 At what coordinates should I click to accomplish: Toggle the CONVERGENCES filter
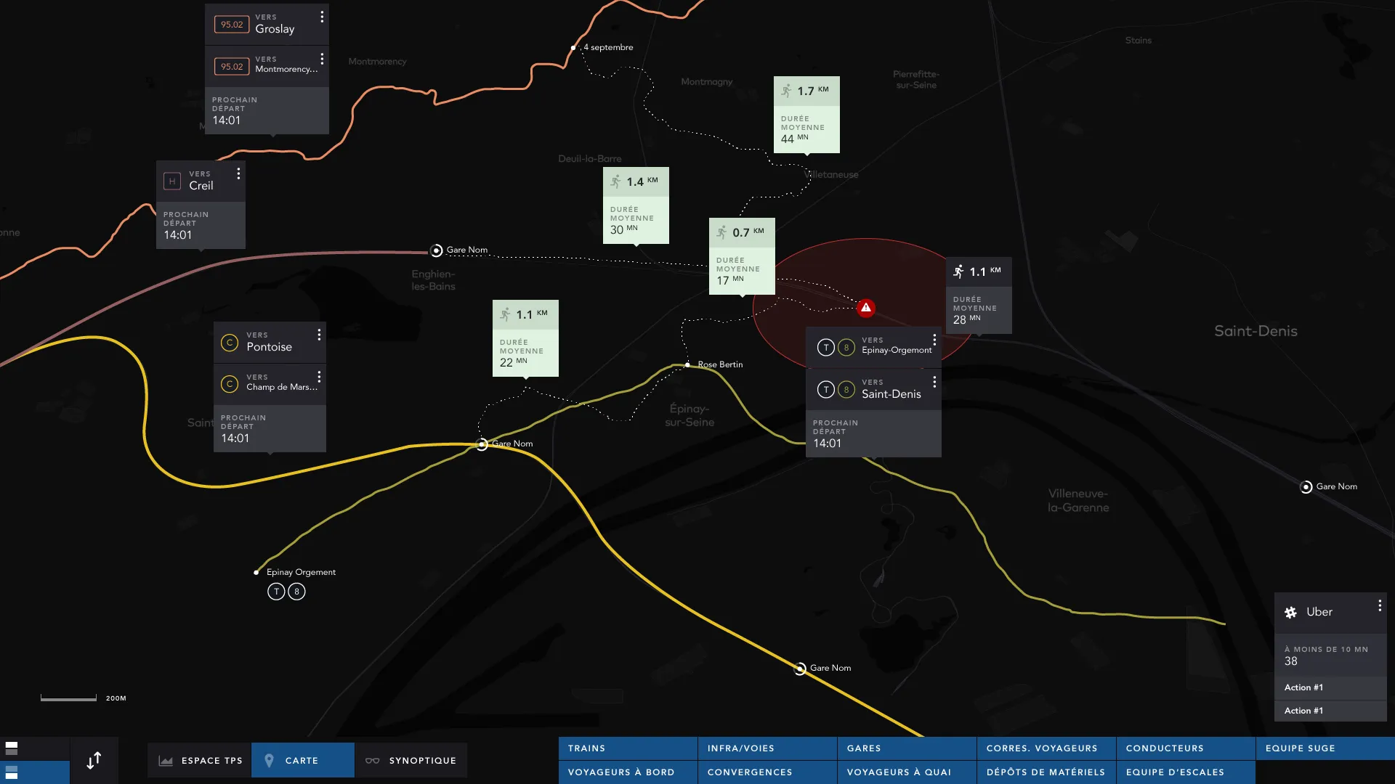(x=767, y=772)
